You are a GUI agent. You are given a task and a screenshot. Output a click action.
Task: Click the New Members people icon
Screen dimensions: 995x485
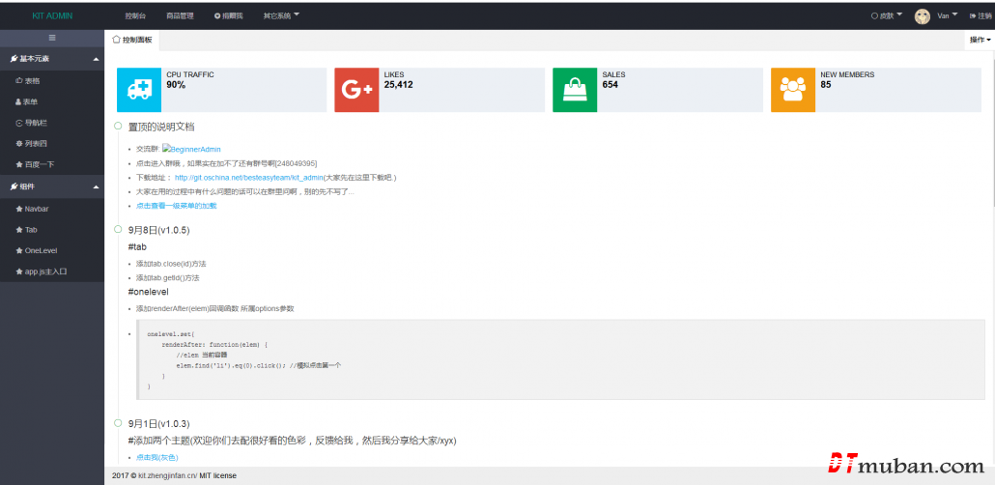coord(793,90)
